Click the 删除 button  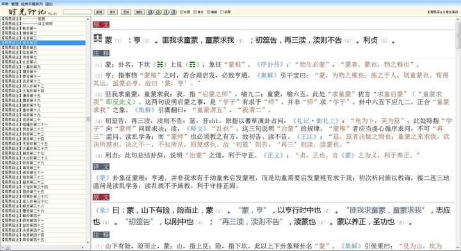coord(140,12)
